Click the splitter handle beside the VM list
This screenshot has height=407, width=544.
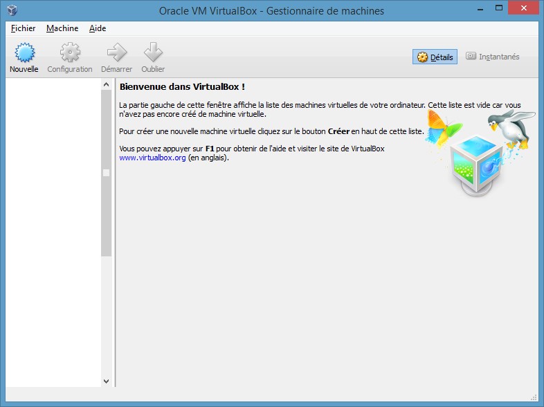point(115,232)
